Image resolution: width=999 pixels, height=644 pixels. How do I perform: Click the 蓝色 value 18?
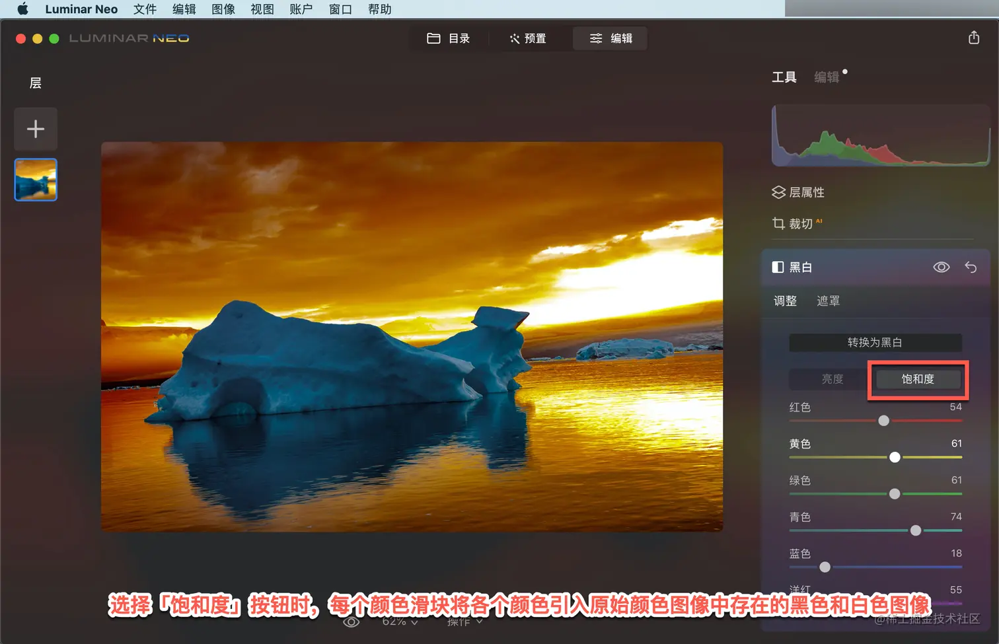pos(956,554)
